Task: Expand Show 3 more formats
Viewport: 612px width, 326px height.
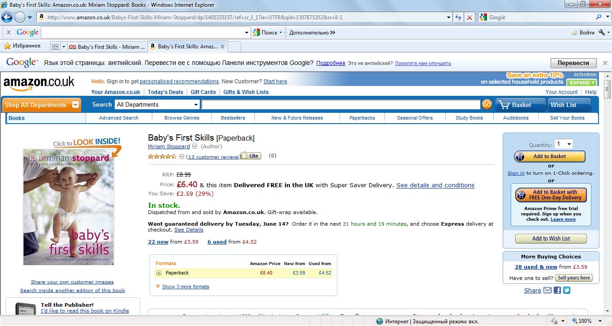Action: [x=185, y=287]
